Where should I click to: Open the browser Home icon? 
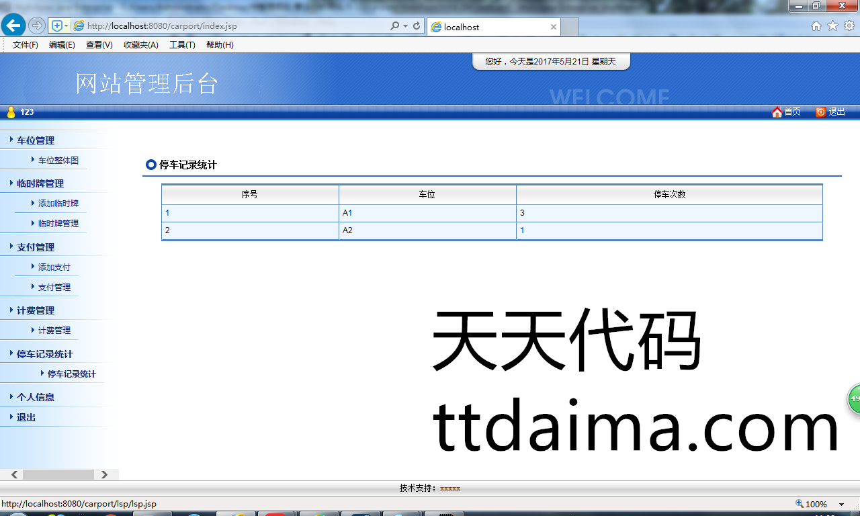pyautogui.click(x=816, y=26)
